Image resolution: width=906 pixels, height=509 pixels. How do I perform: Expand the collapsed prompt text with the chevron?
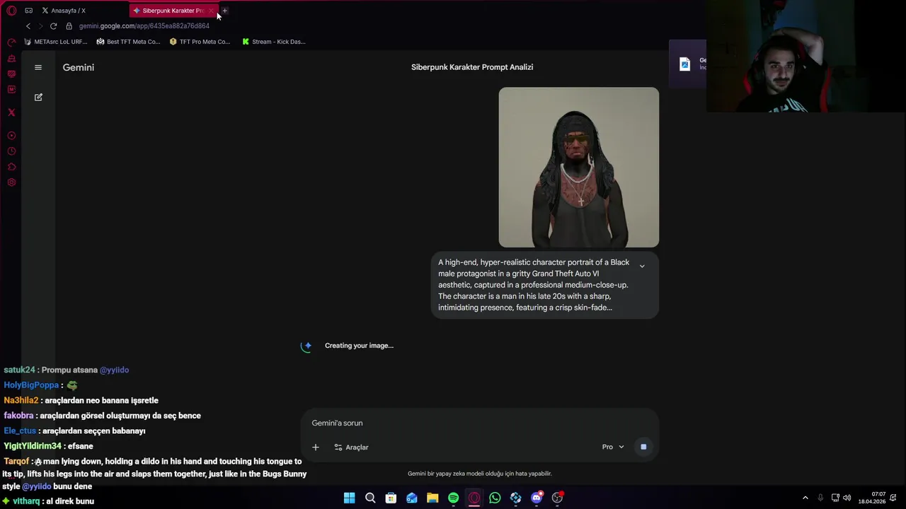point(642,267)
